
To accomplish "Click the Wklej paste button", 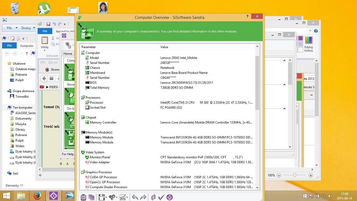I will (45, 43).
